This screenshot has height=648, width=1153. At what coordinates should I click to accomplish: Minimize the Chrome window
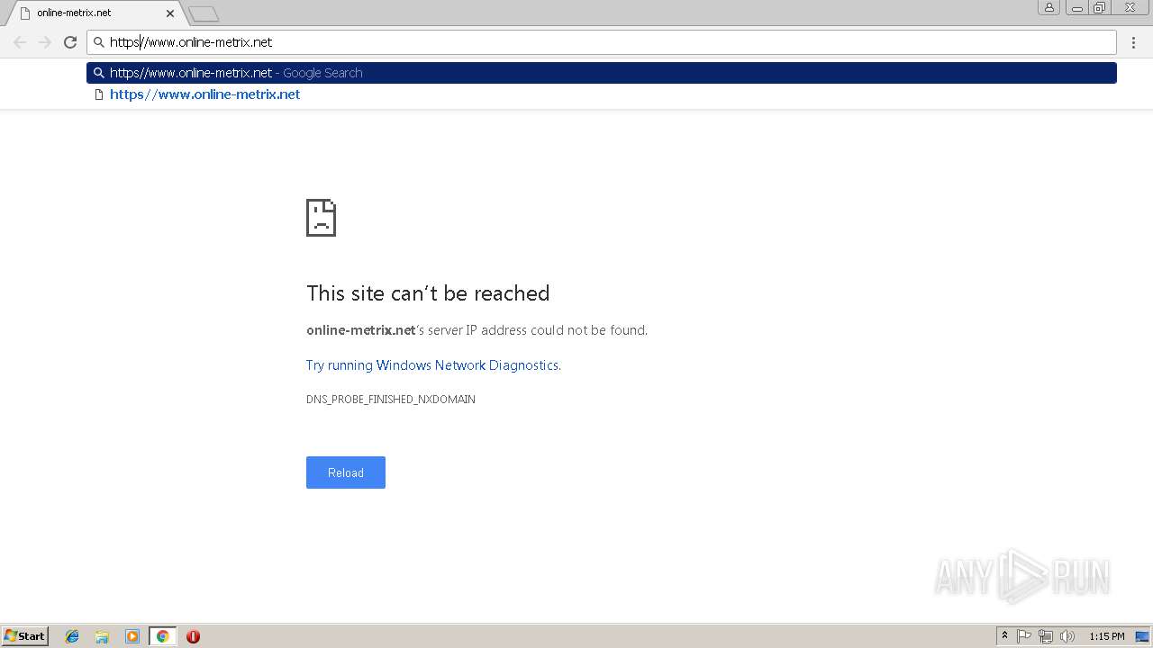[1076, 7]
